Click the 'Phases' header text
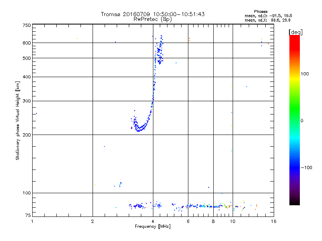The image size is (322, 241). [x=260, y=12]
